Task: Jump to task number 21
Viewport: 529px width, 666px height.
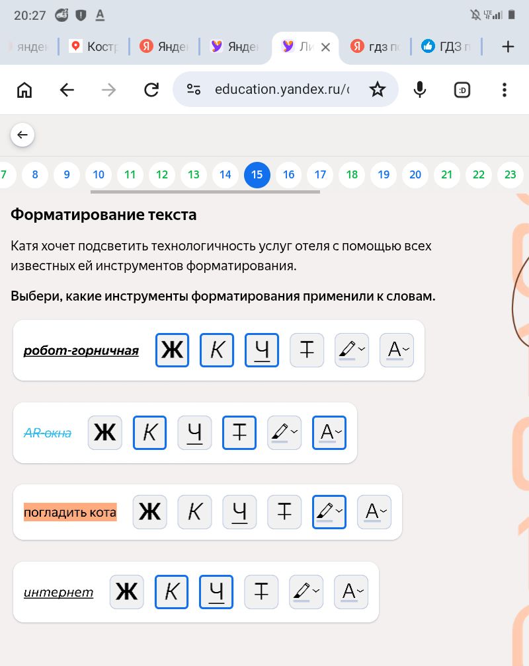Action: pyautogui.click(x=447, y=174)
